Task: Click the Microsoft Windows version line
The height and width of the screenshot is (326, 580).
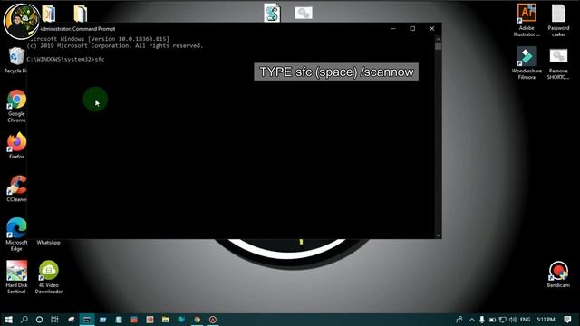Action: 99,38
